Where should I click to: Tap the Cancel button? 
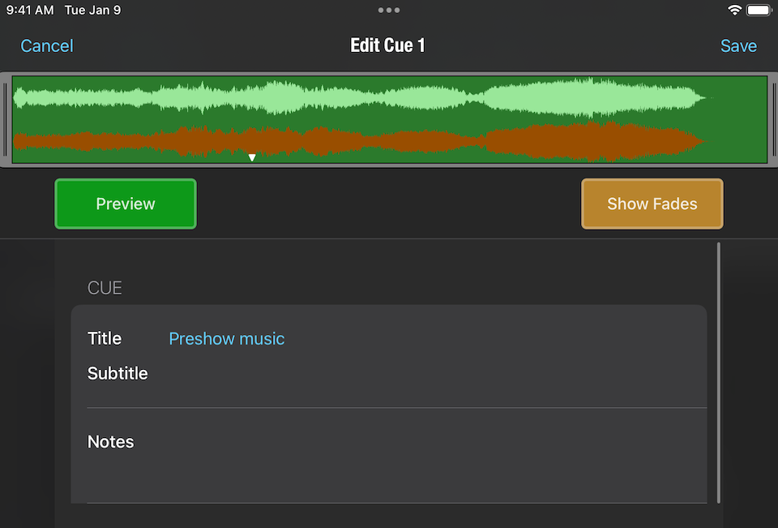pos(47,46)
